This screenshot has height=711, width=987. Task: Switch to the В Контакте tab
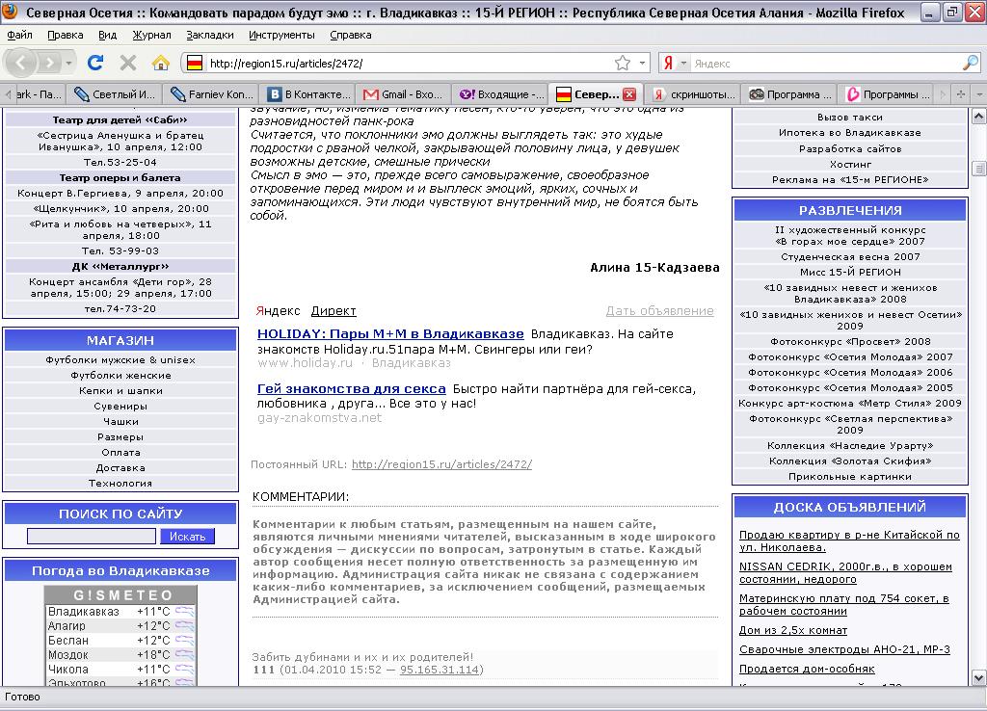(309, 94)
